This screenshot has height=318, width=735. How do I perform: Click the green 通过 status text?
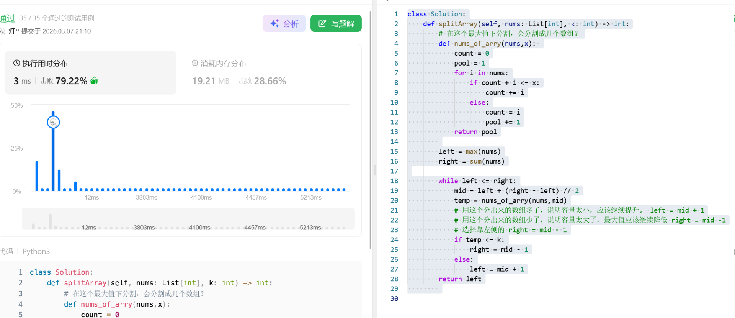tap(8, 18)
